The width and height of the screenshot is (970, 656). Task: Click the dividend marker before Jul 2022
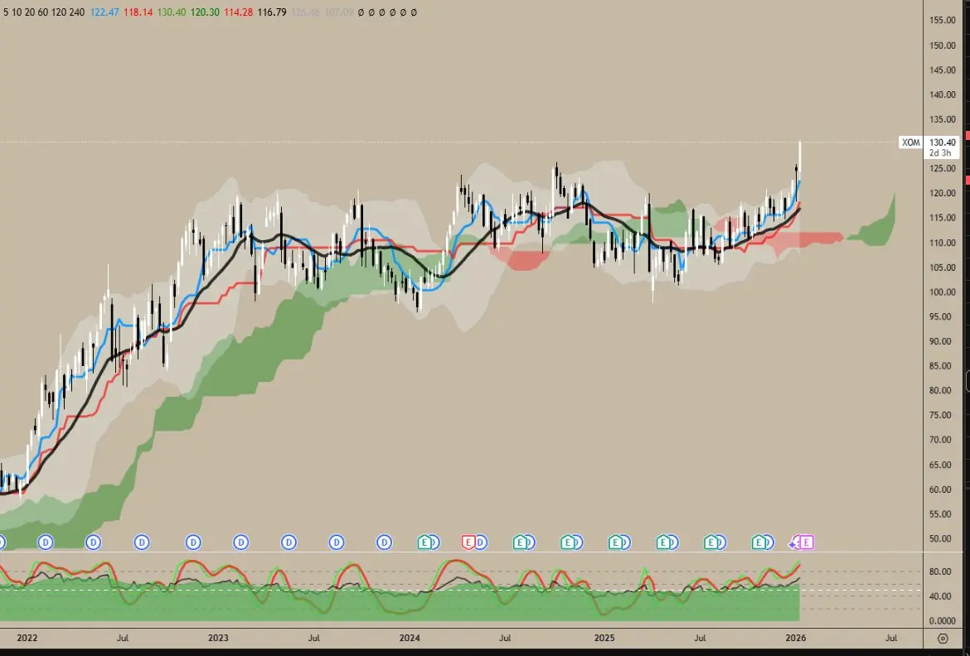[93, 543]
